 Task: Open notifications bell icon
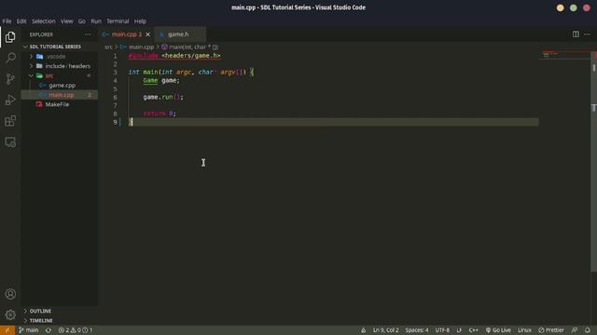tap(588, 330)
